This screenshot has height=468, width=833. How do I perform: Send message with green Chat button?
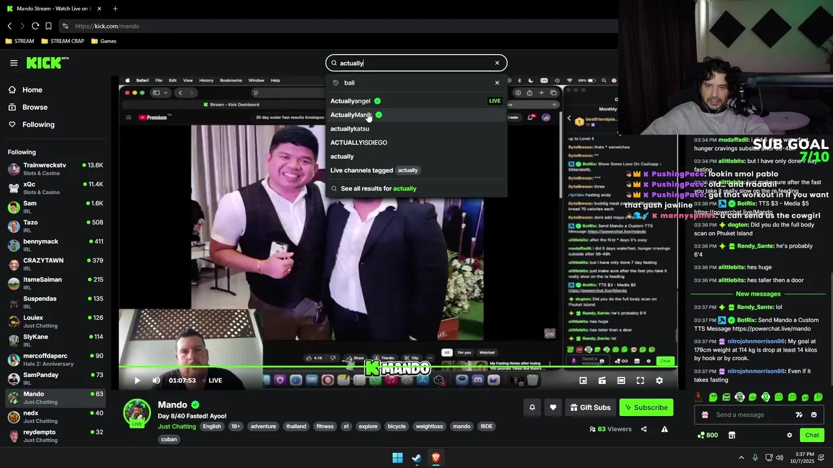point(812,435)
